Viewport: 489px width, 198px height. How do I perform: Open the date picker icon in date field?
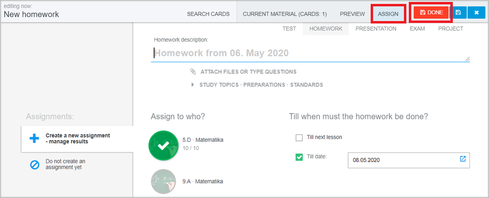[463, 159]
